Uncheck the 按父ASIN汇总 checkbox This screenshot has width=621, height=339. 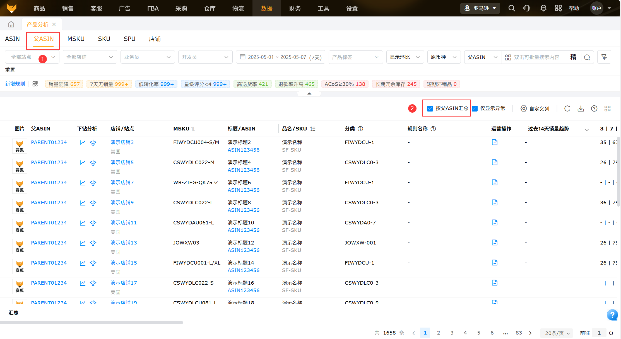[x=430, y=108]
